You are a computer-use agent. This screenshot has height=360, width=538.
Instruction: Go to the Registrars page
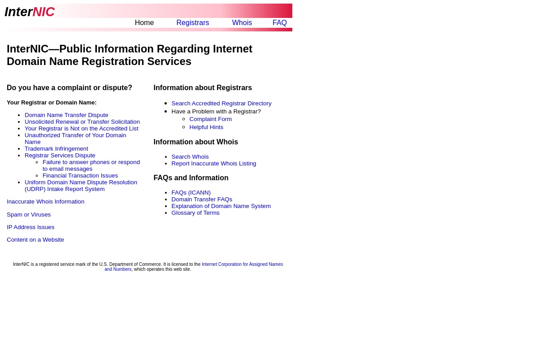pyautogui.click(x=192, y=23)
